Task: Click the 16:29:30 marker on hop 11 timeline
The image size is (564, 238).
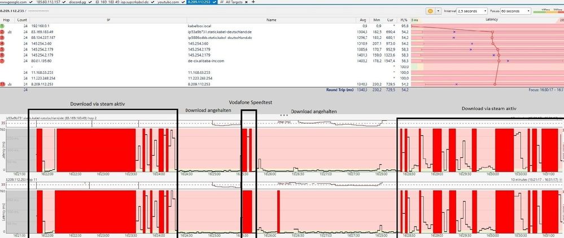Action: (x=465, y=236)
